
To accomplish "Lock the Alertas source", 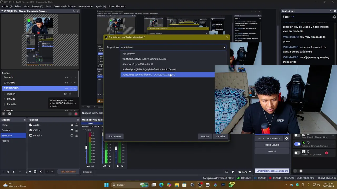I will coord(76,125).
